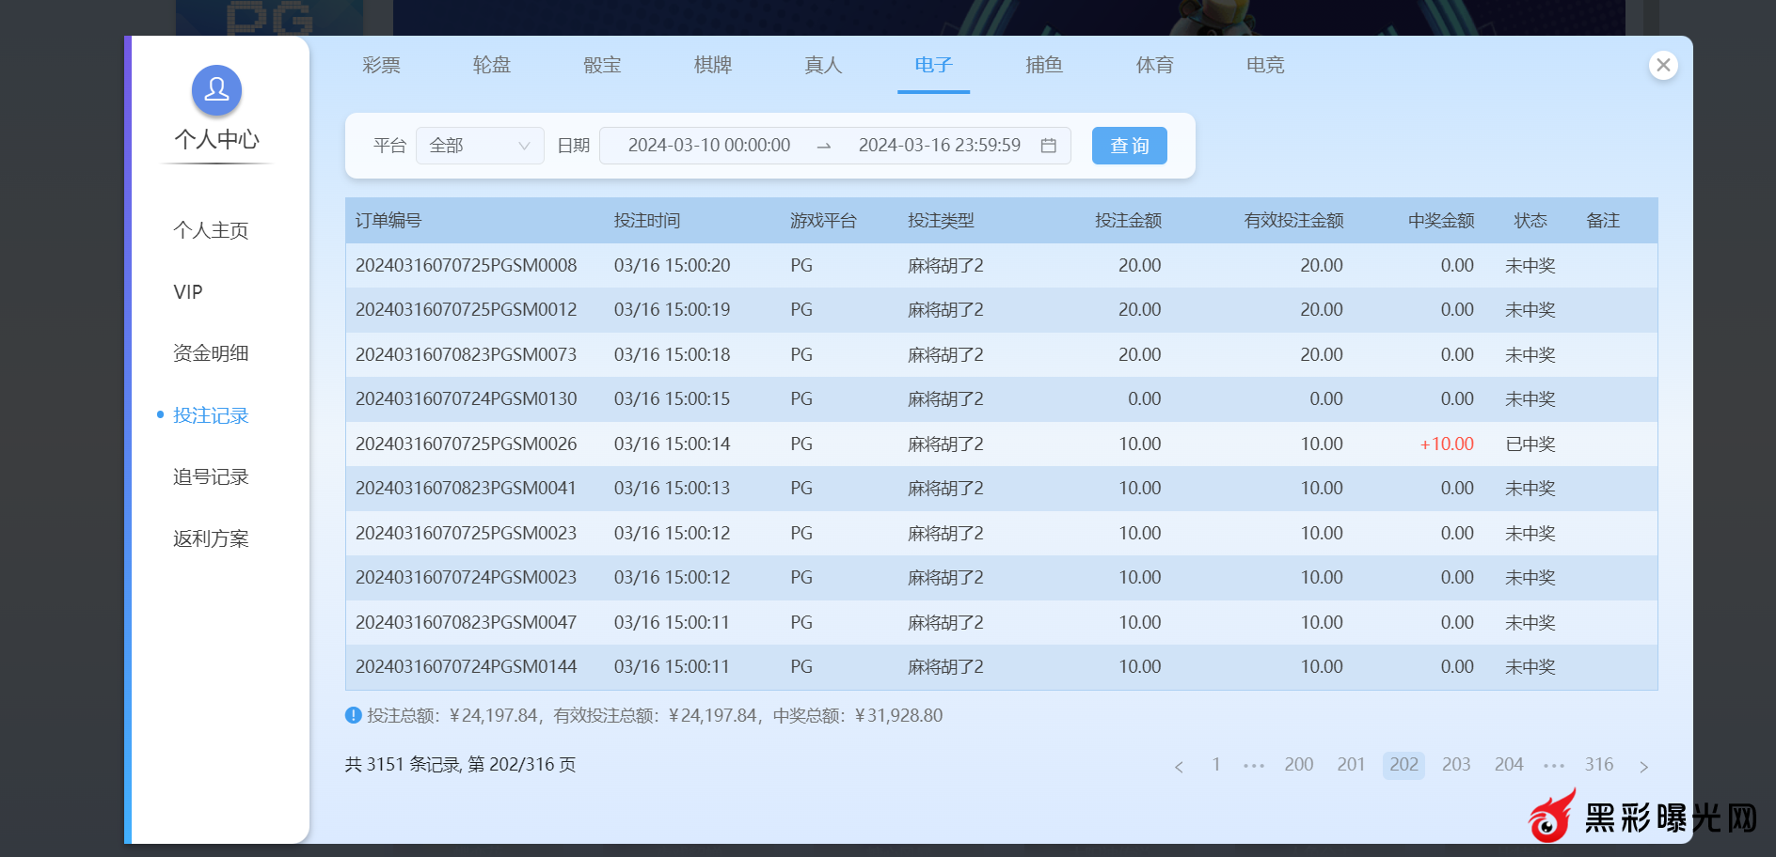Viewport: 1776px width, 857px height.
Task: Expand the 平台 platform dropdown
Action: click(480, 146)
